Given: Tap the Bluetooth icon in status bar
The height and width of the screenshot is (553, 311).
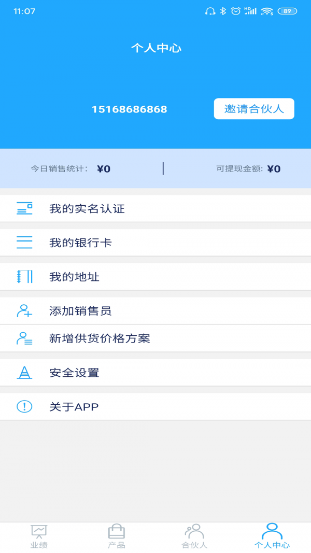Looking at the screenshot, I should pos(223,11).
